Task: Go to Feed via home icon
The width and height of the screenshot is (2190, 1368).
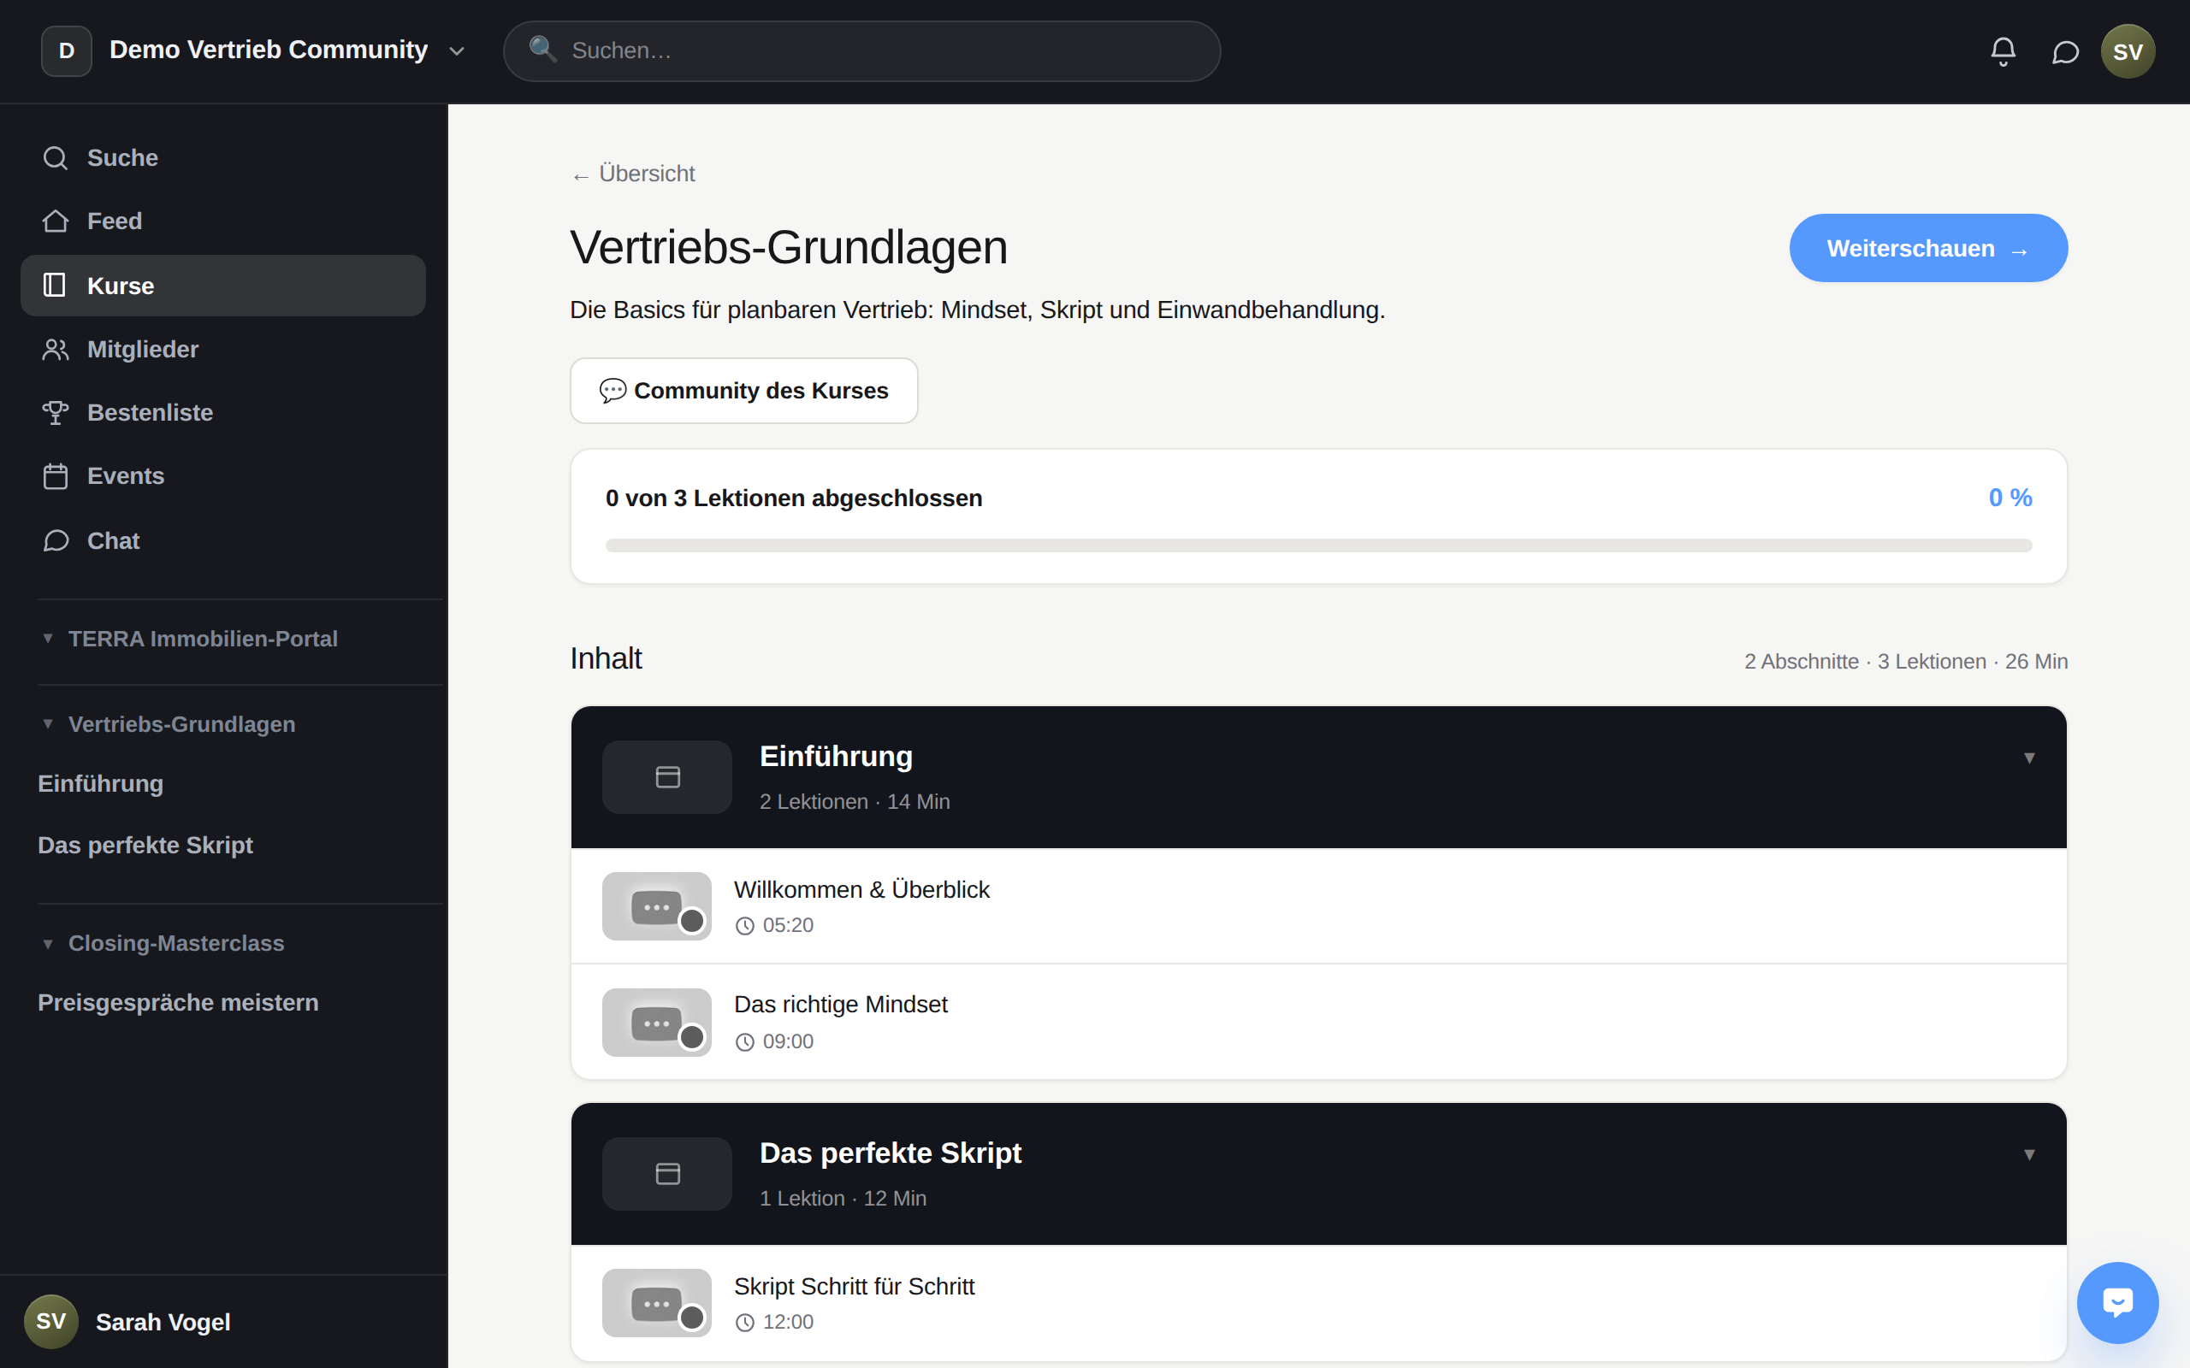Action: [x=56, y=221]
